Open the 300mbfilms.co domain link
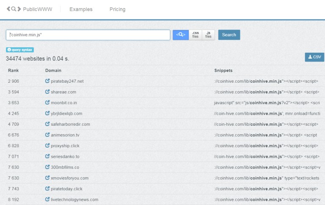The width and height of the screenshot is (325, 205). point(65,167)
